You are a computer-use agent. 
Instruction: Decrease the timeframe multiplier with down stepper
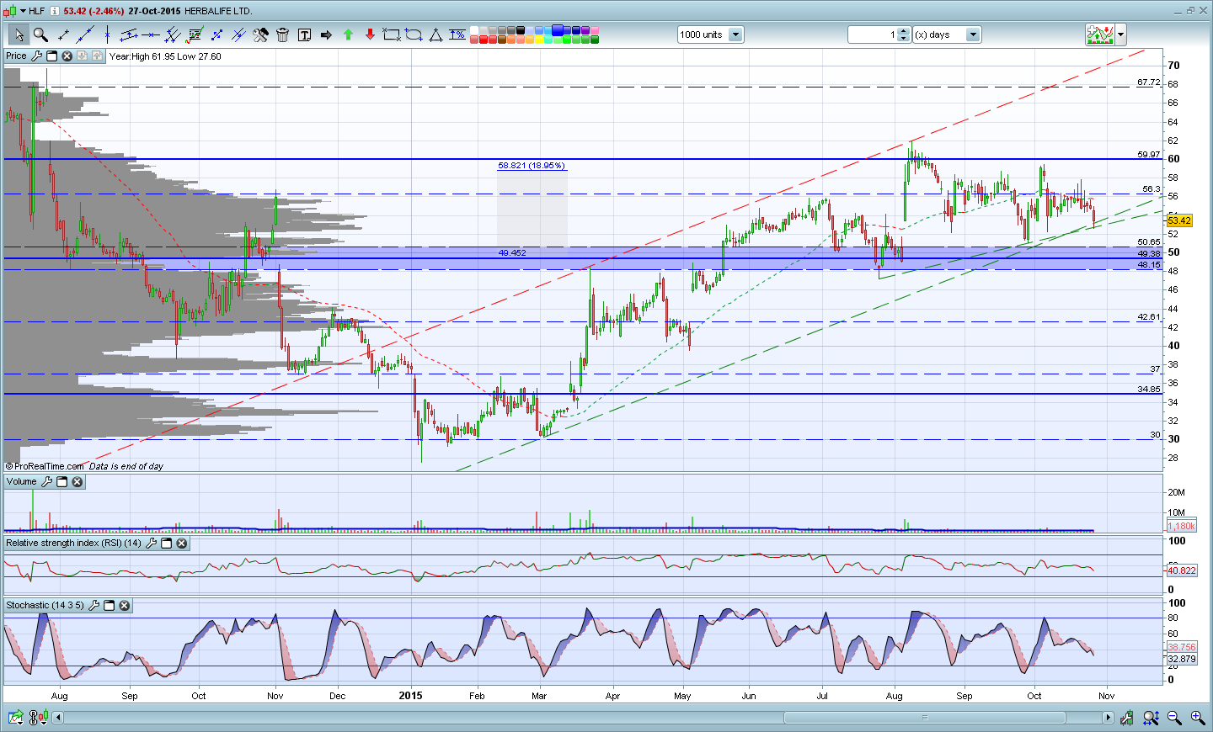pyautogui.click(x=904, y=39)
